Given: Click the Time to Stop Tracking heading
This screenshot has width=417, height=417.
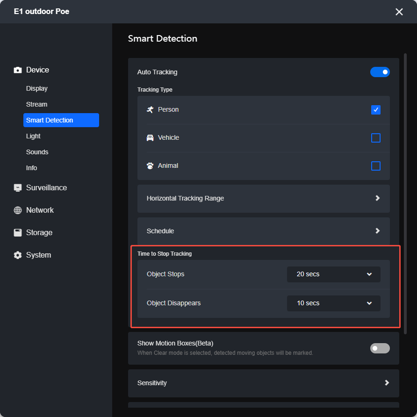Looking at the screenshot, I should [165, 254].
